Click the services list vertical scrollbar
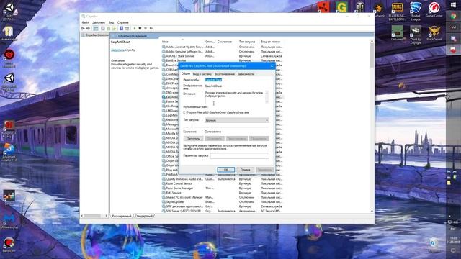This screenshot has width=461, height=259. (x=372, y=127)
